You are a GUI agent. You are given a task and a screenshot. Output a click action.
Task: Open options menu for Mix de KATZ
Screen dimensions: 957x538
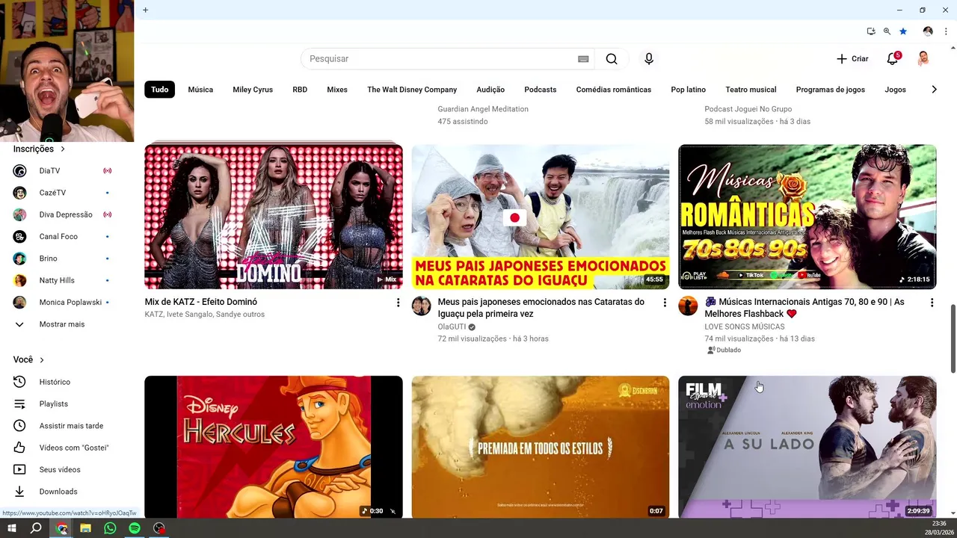398,303
